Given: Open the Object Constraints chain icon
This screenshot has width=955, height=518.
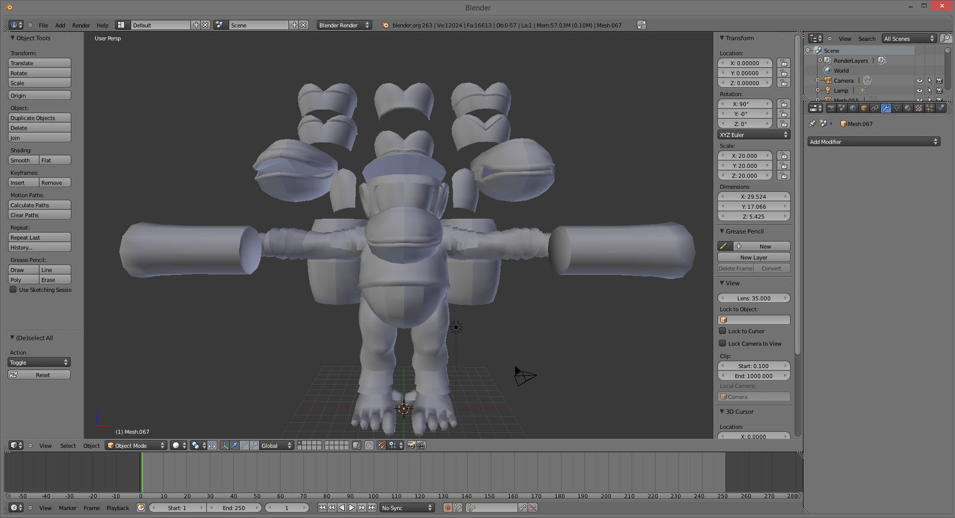Looking at the screenshot, I should tap(875, 108).
